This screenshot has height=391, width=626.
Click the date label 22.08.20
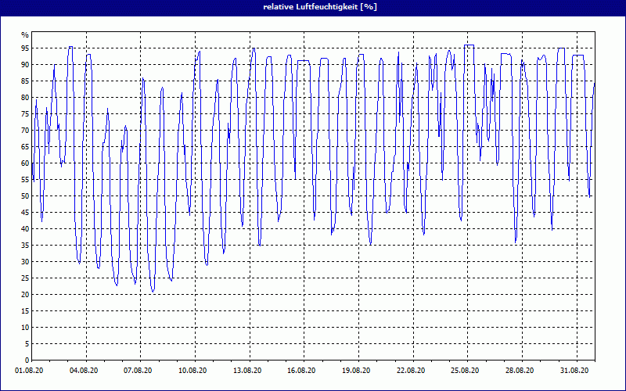point(411,371)
